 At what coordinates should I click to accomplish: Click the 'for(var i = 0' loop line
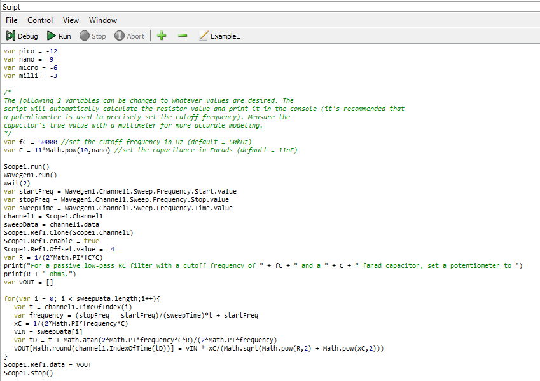82,299
